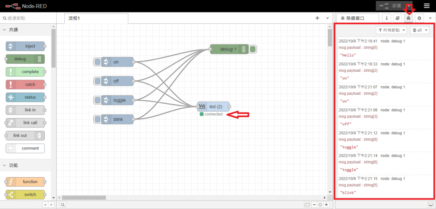Click the 2:21:12 debug message header
The width and height of the screenshot is (436, 209).
click(372, 133)
